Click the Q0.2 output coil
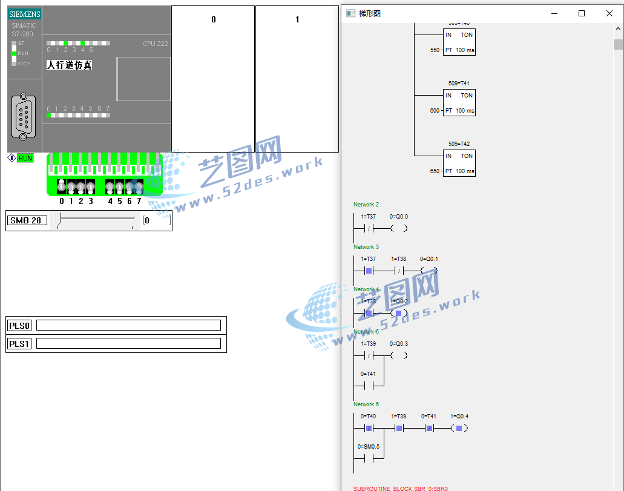This screenshot has width=624, height=491. pos(399,314)
